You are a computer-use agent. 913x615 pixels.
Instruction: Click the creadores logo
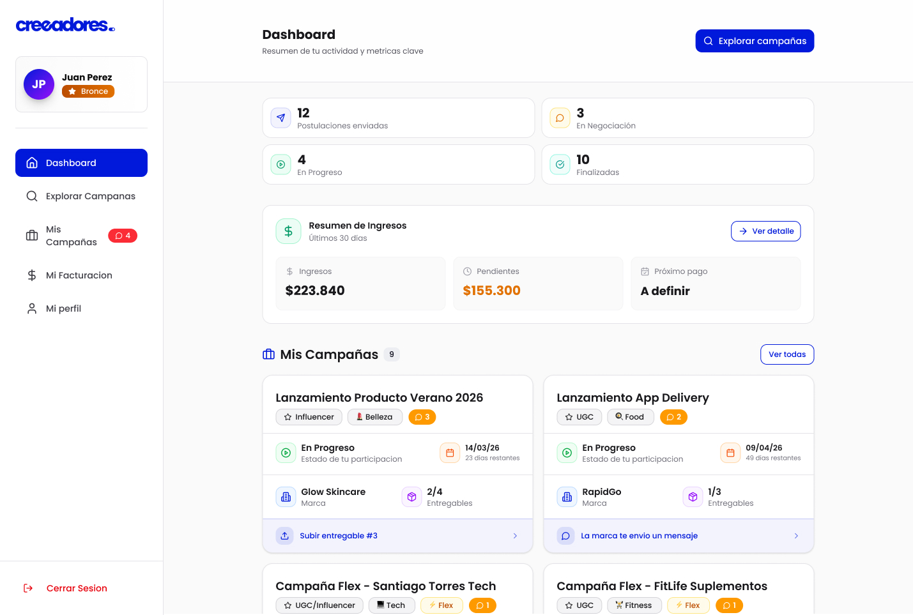(x=65, y=25)
